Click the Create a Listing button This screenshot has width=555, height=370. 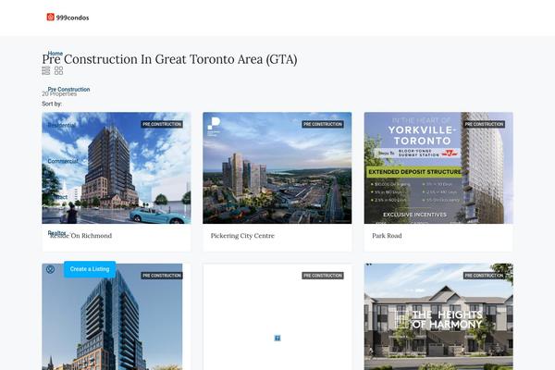point(90,269)
